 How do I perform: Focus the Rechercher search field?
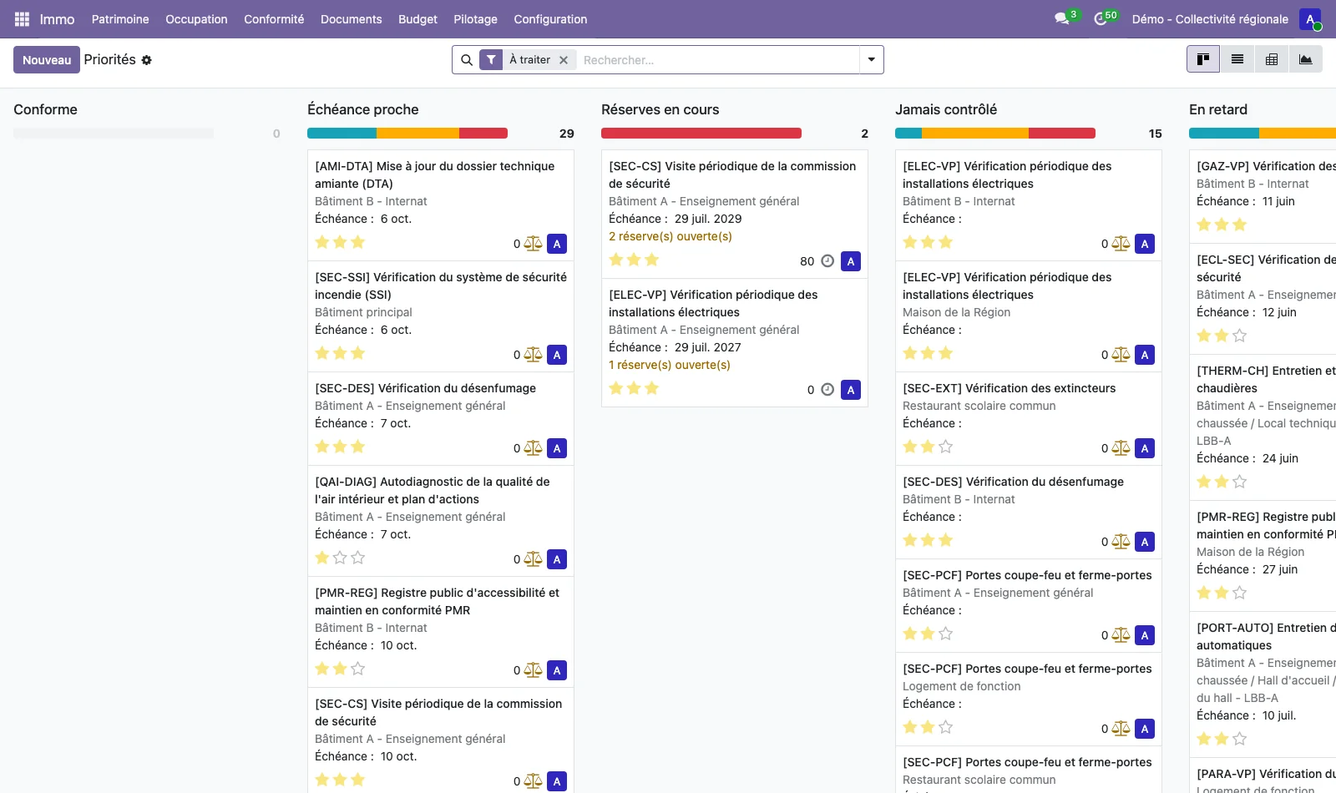pyautogui.click(x=718, y=60)
